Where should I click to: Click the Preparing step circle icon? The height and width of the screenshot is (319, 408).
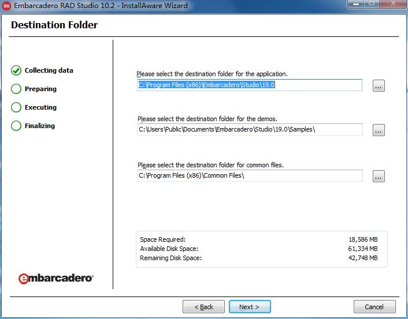click(x=16, y=89)
